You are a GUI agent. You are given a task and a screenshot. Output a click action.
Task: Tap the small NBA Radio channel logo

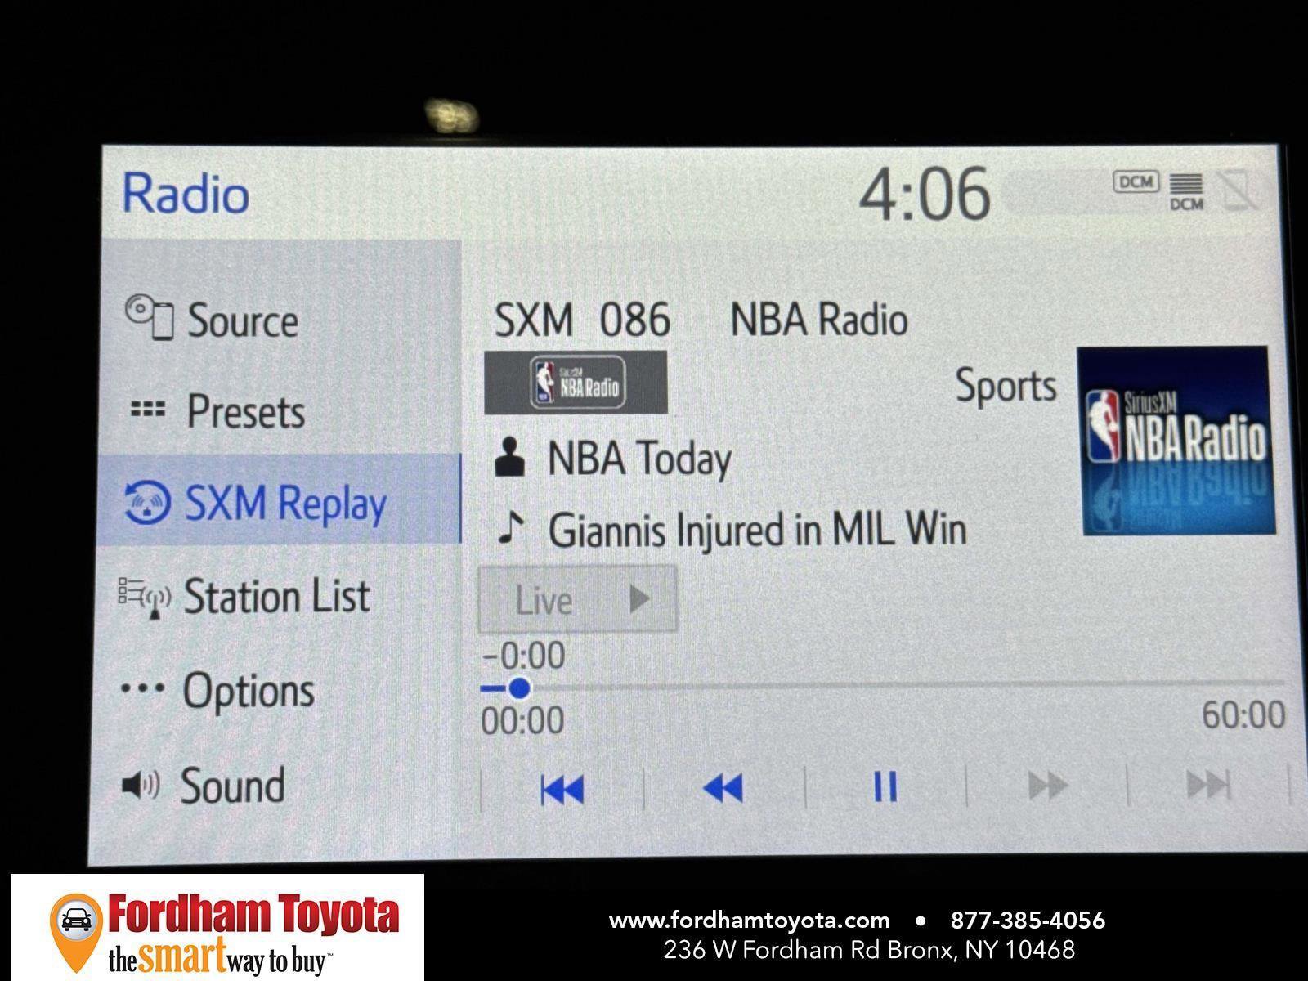click(576, 383)
